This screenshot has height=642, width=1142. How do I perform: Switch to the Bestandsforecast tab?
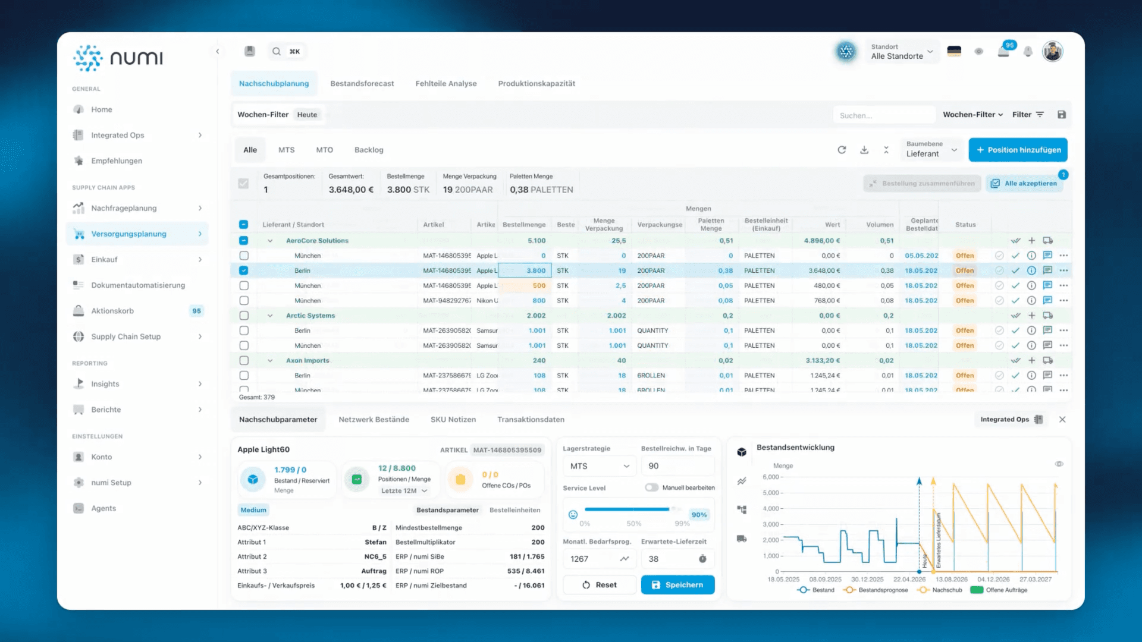[x=362, y=84]
